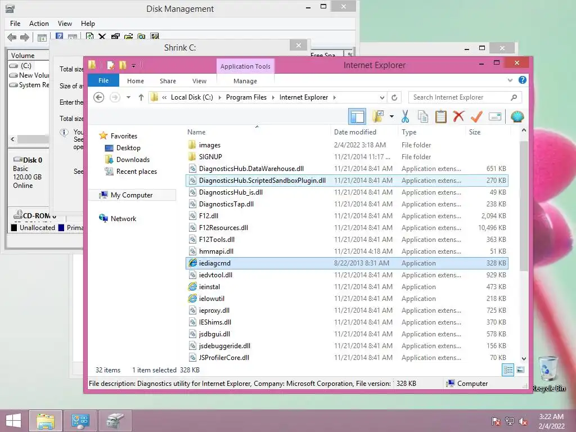The width and height of the screenshot is (576, 432).
Task: Expand the folder options dropdown arrow
Action: (x=391, y=117)
